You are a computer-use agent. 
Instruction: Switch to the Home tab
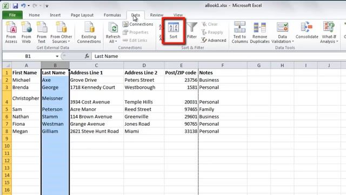[34, 15]
